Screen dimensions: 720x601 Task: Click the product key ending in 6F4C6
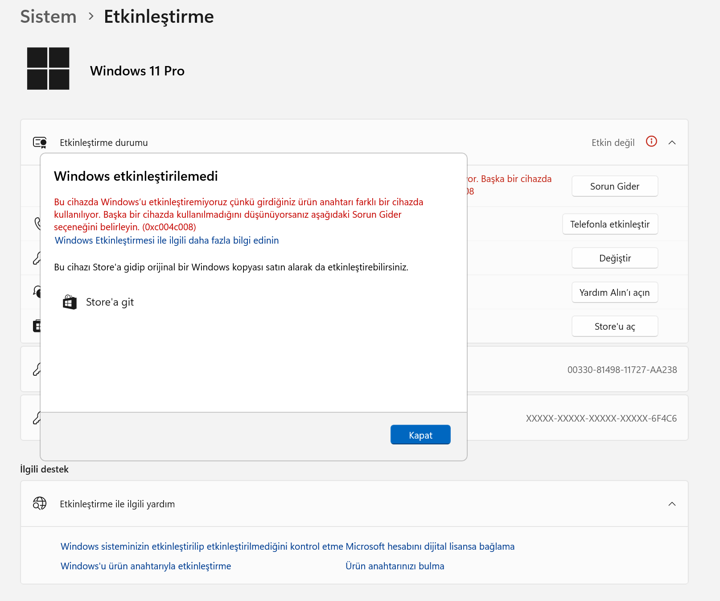[601, 418]
